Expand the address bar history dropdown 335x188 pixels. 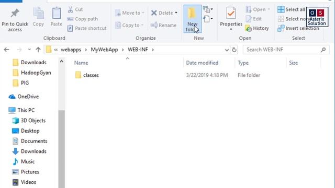[x=227, y=50]
